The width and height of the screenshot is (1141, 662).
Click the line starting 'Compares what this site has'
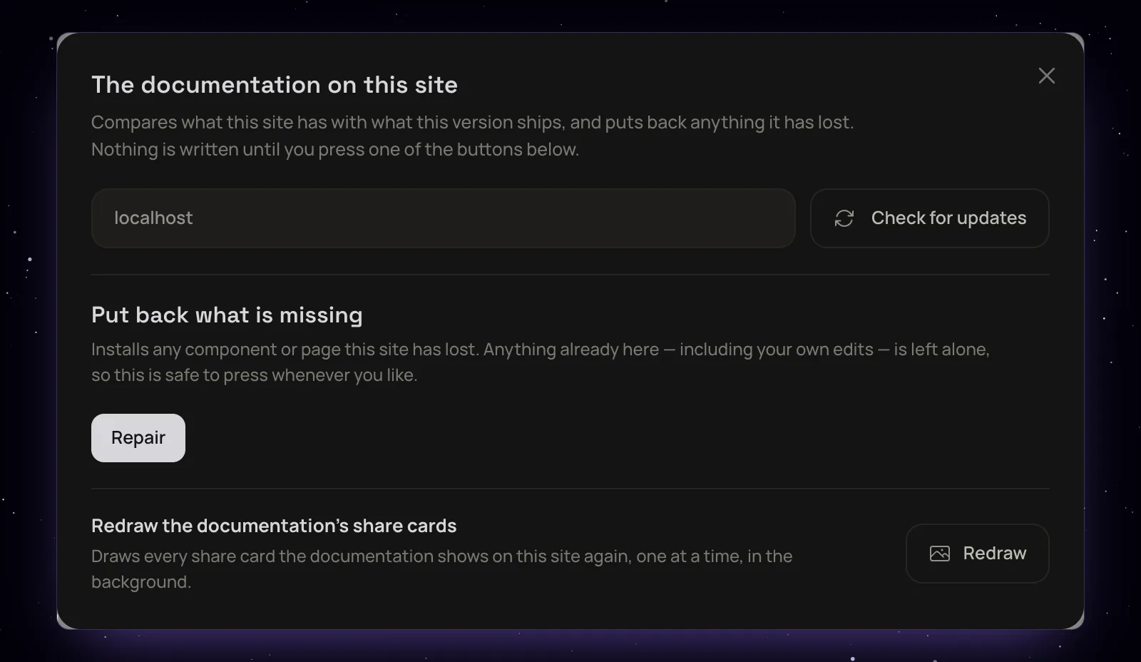(472, 122)
